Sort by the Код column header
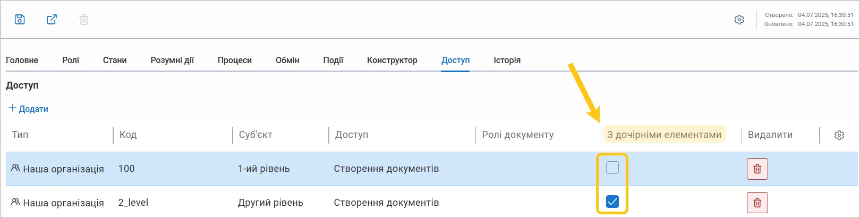860x218 pixels. point(128,135)
